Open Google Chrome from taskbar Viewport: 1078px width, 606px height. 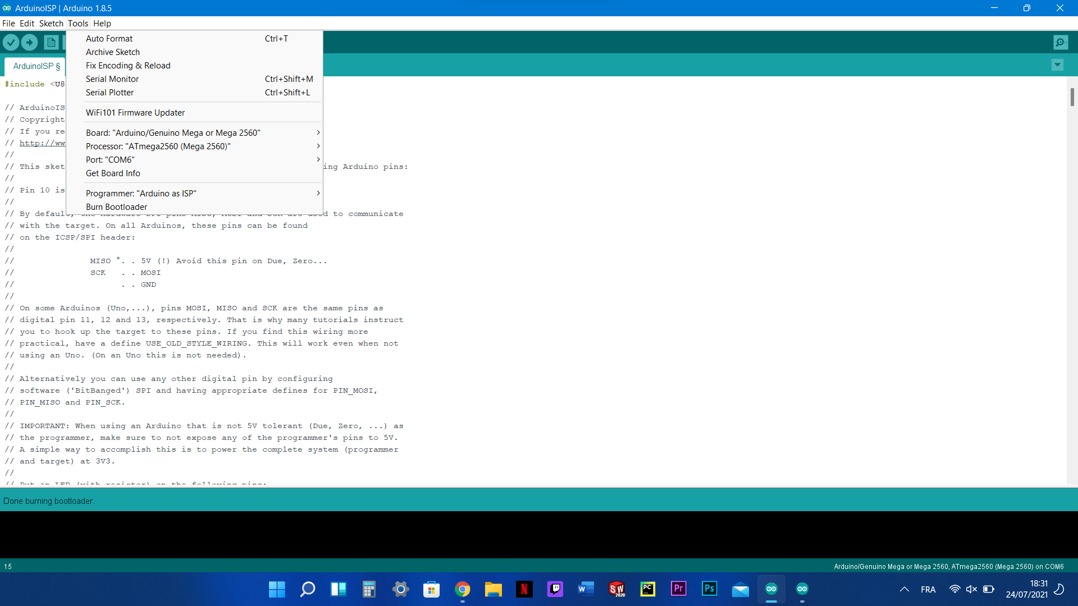tap(462, 589)
